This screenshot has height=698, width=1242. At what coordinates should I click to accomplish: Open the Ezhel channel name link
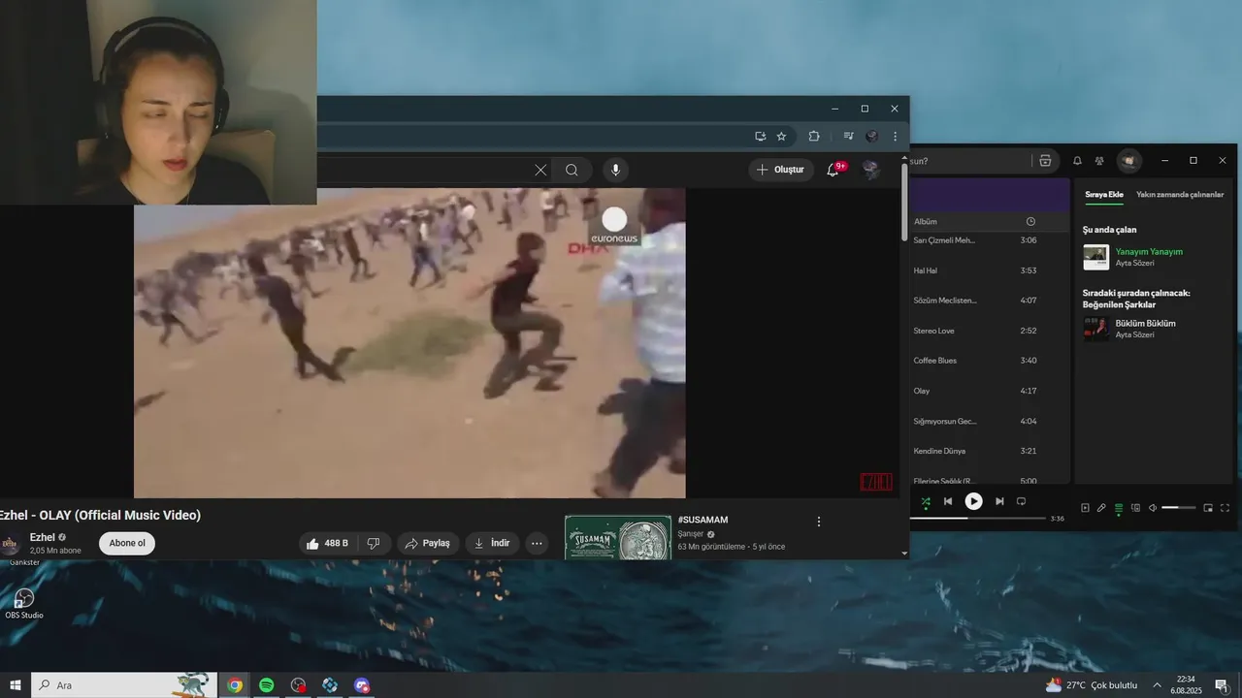[42, 537]
